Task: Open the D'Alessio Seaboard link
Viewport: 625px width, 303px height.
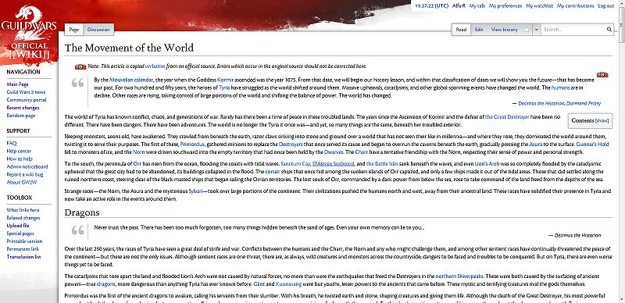Action: pyautogui.click(x=334, y=163)
